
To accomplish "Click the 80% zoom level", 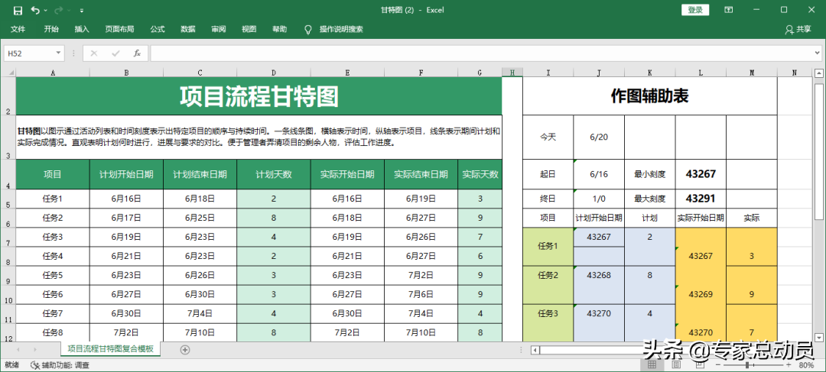I will coord(806,364).
